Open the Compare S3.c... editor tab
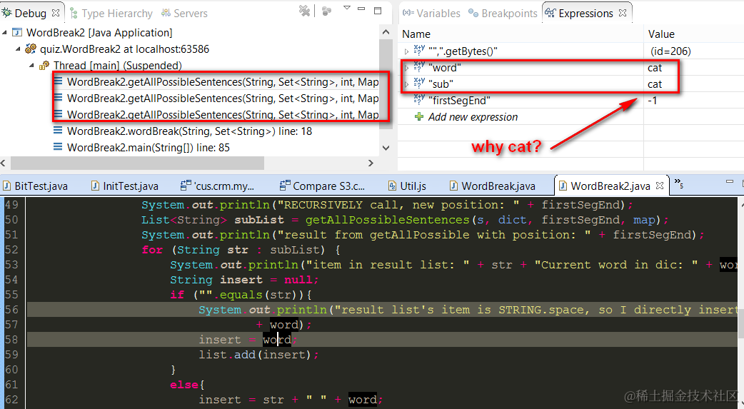This screenshot has width=744, height=409. click(322, 186)
